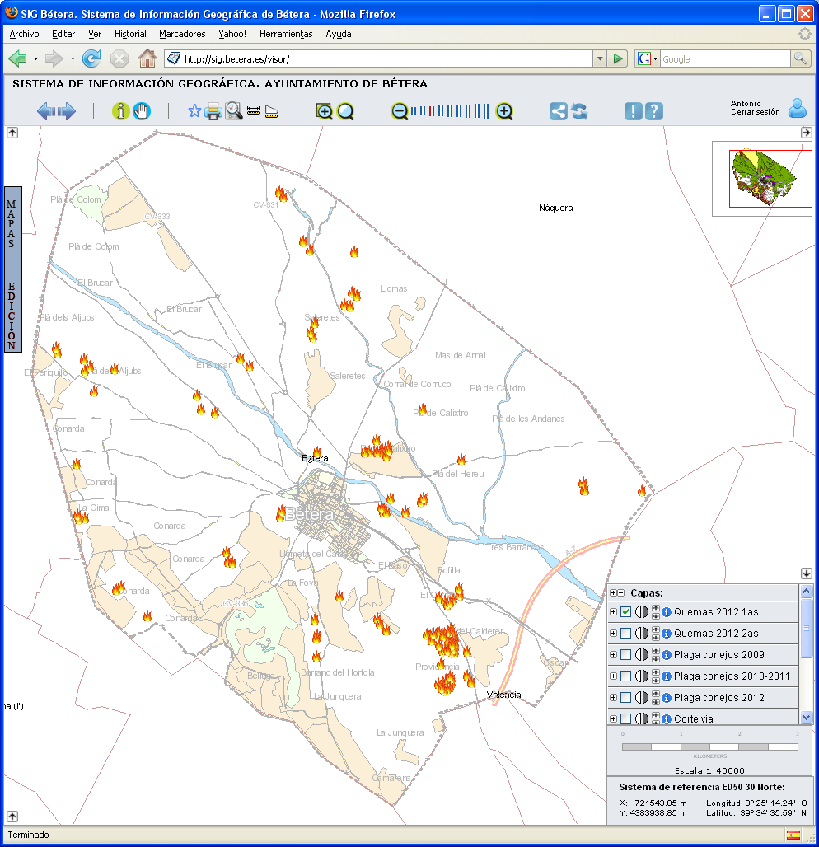Open the Ayuda menu

pyautogui.click(x=338, y=34)
